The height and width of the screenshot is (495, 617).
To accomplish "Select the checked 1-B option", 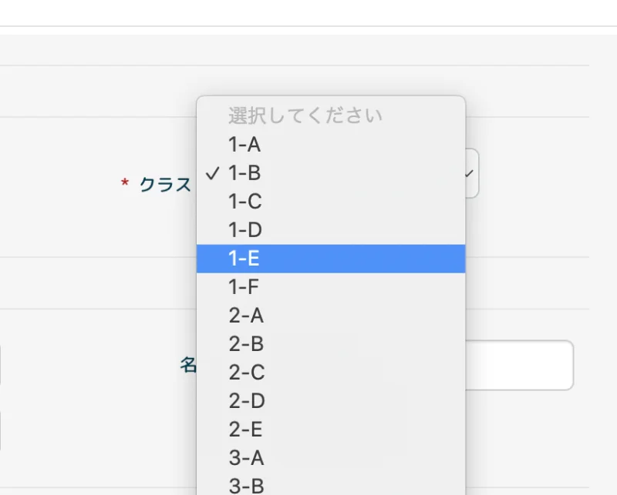I will point(331,173).
